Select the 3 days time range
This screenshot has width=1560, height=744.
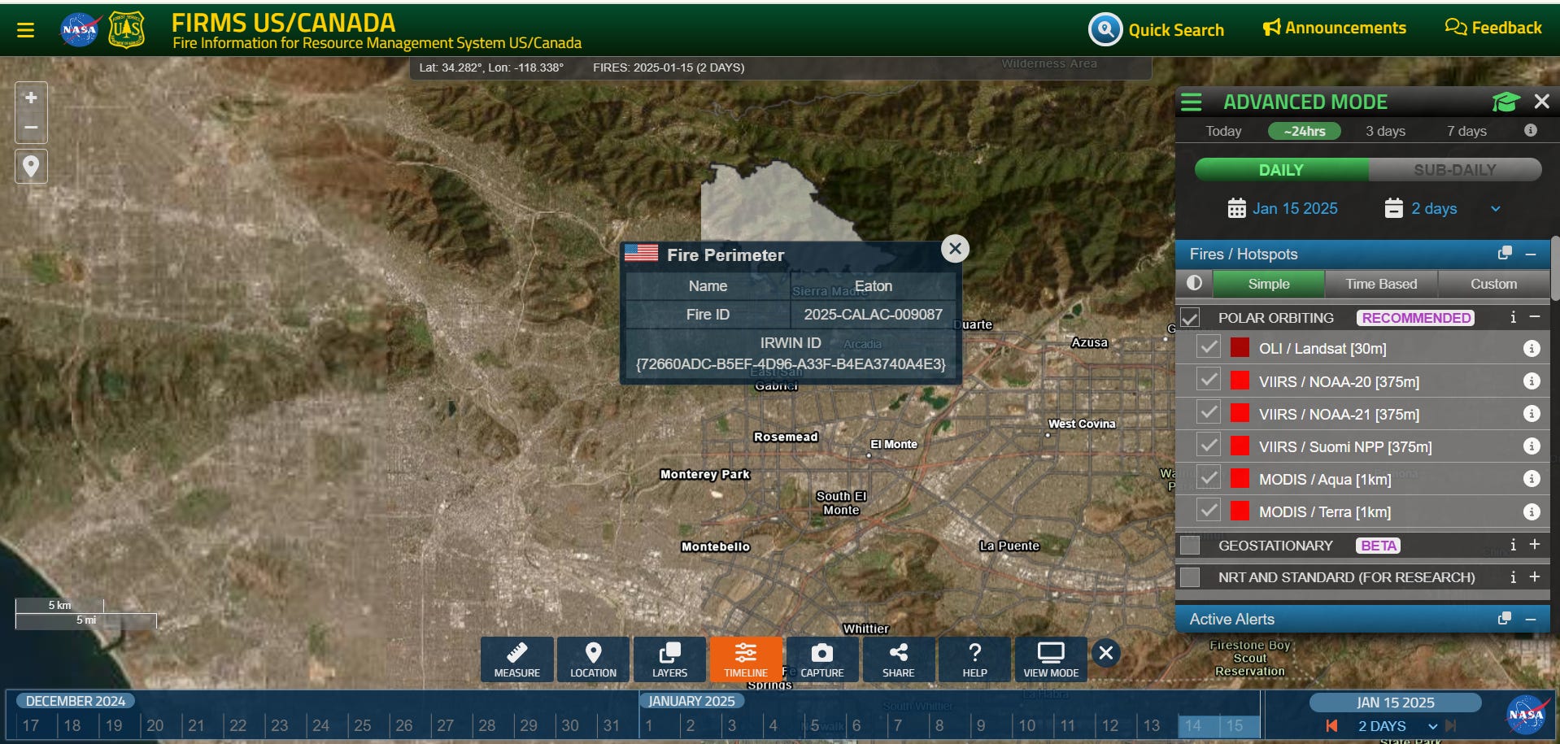(x=1385, y=131)
